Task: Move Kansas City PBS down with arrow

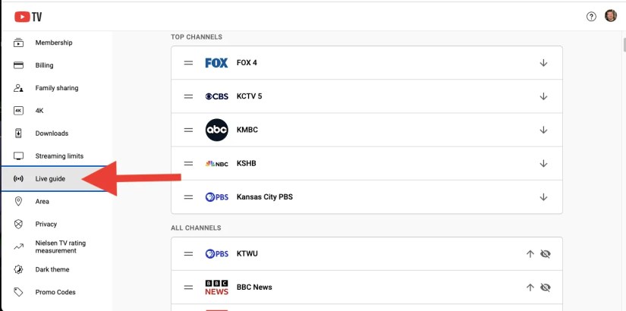Action: (x=543, y=196)
